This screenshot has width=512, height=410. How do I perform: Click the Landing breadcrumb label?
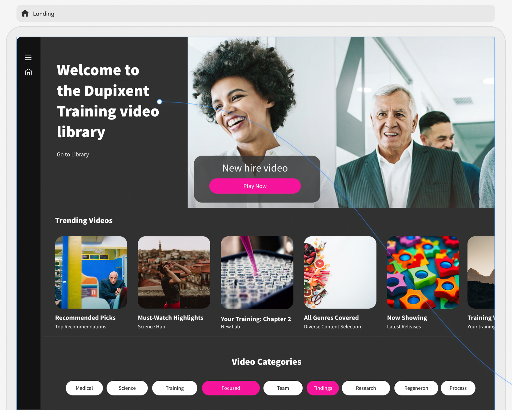pyautogui.click(x=44, y=14)
